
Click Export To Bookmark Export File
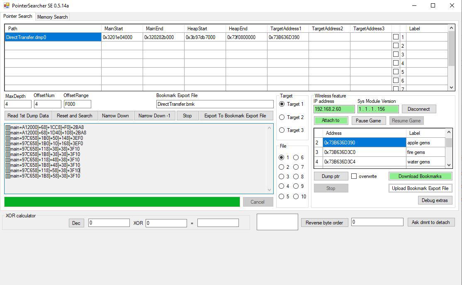coord(235,116)
